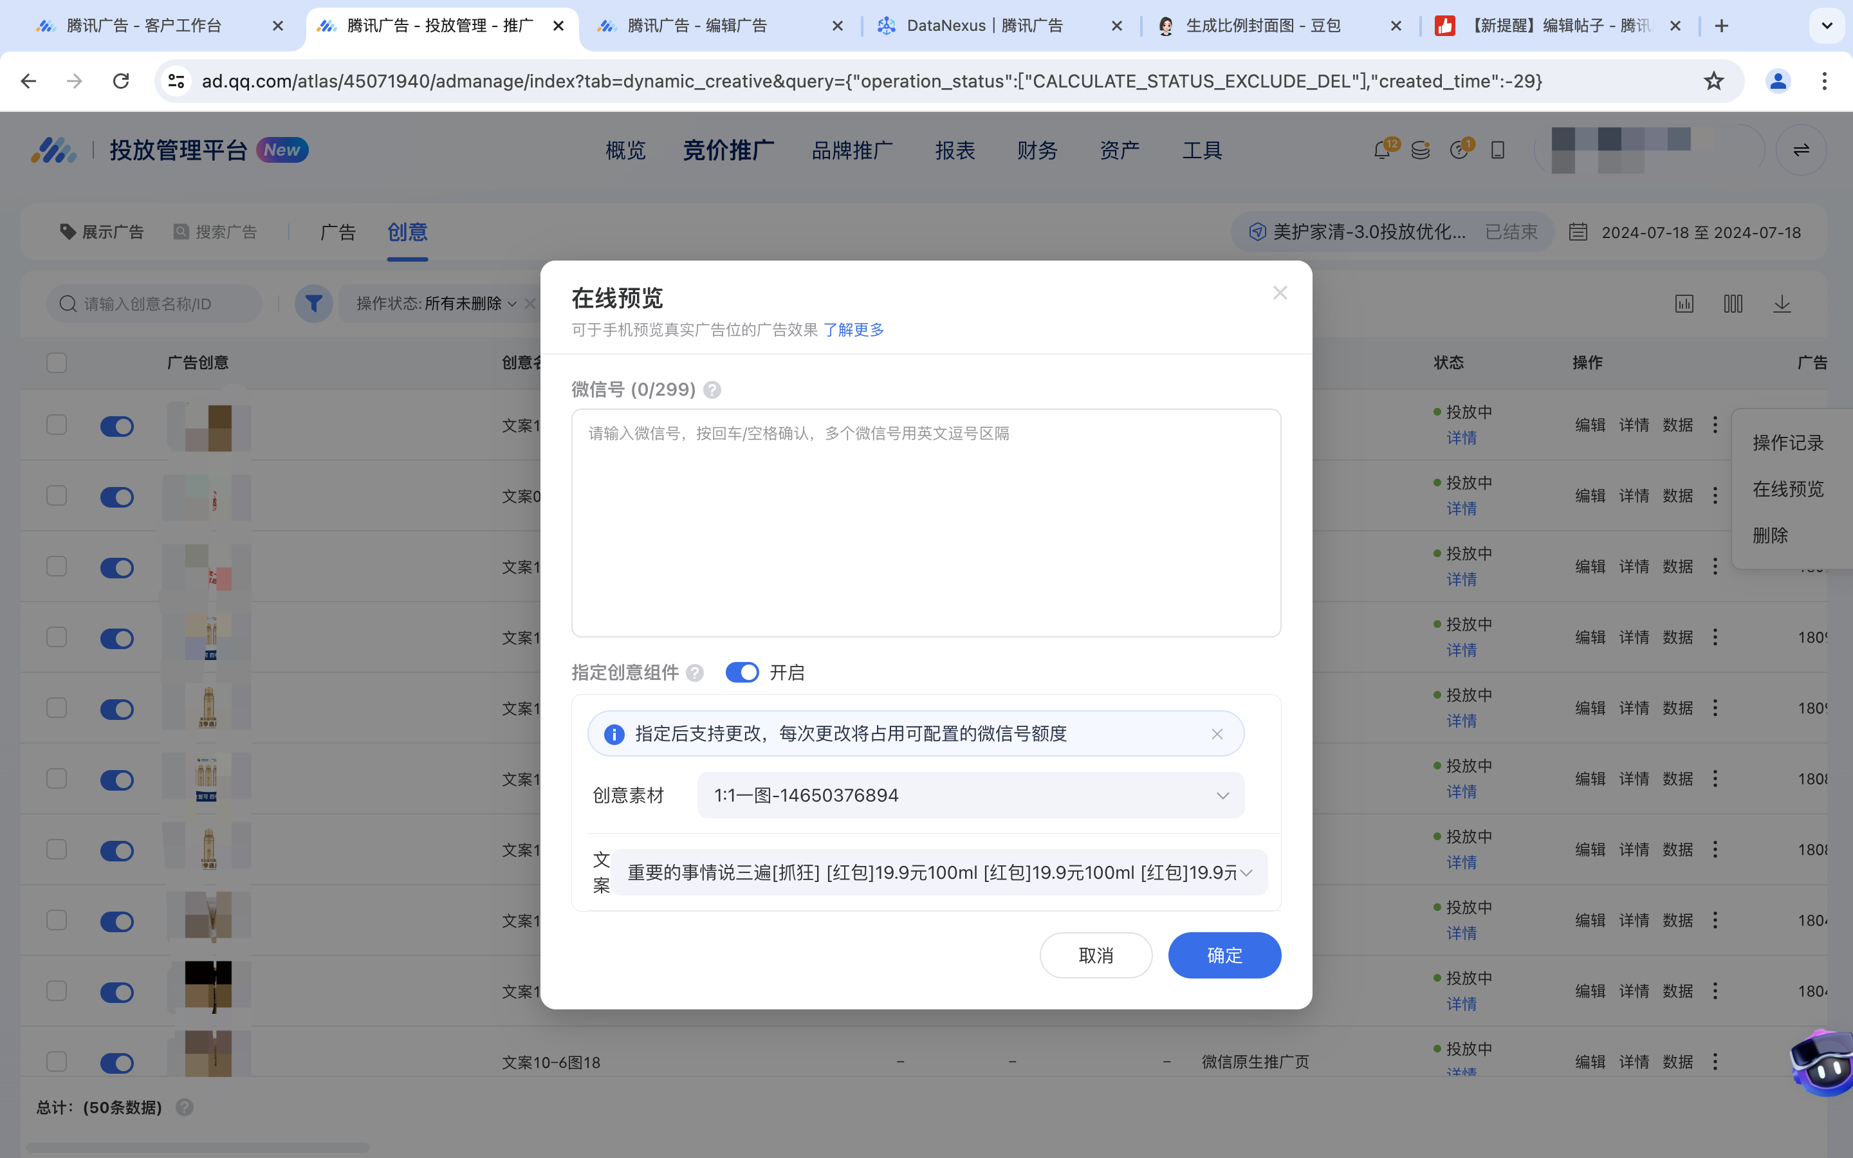The width and height of the screenshot is (1853, 1158).
Task: Open the chart view icon
Action: [x=1684, y=304]
